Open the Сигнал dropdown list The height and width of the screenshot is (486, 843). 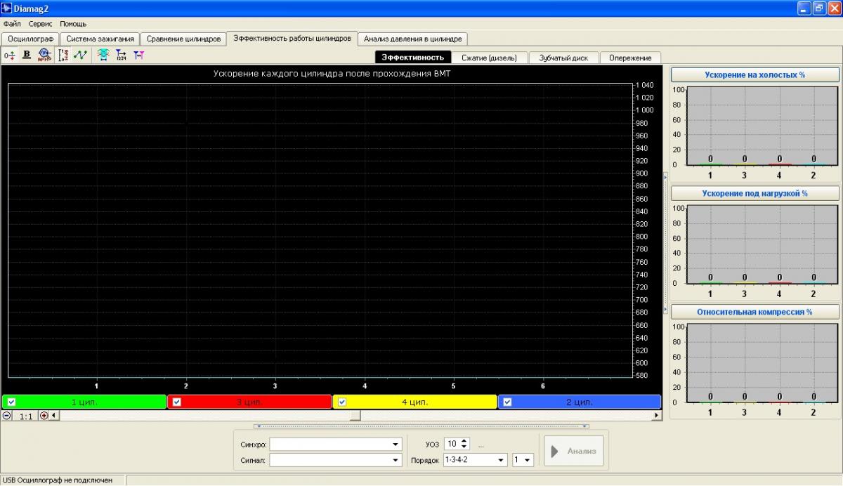pyautogui.click(x=396, y=460)
